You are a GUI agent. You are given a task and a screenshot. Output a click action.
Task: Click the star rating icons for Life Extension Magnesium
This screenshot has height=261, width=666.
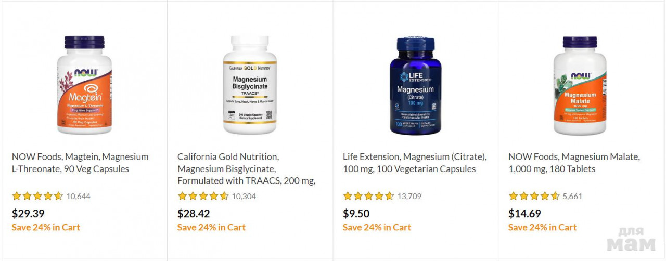368,196
